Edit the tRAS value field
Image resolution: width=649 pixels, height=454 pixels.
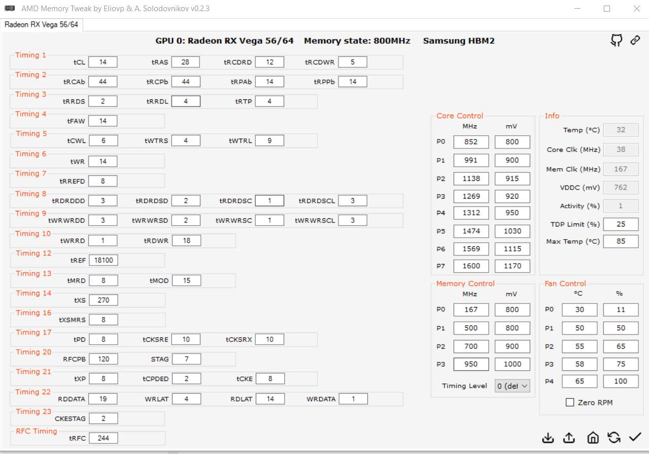click(185, 62)
